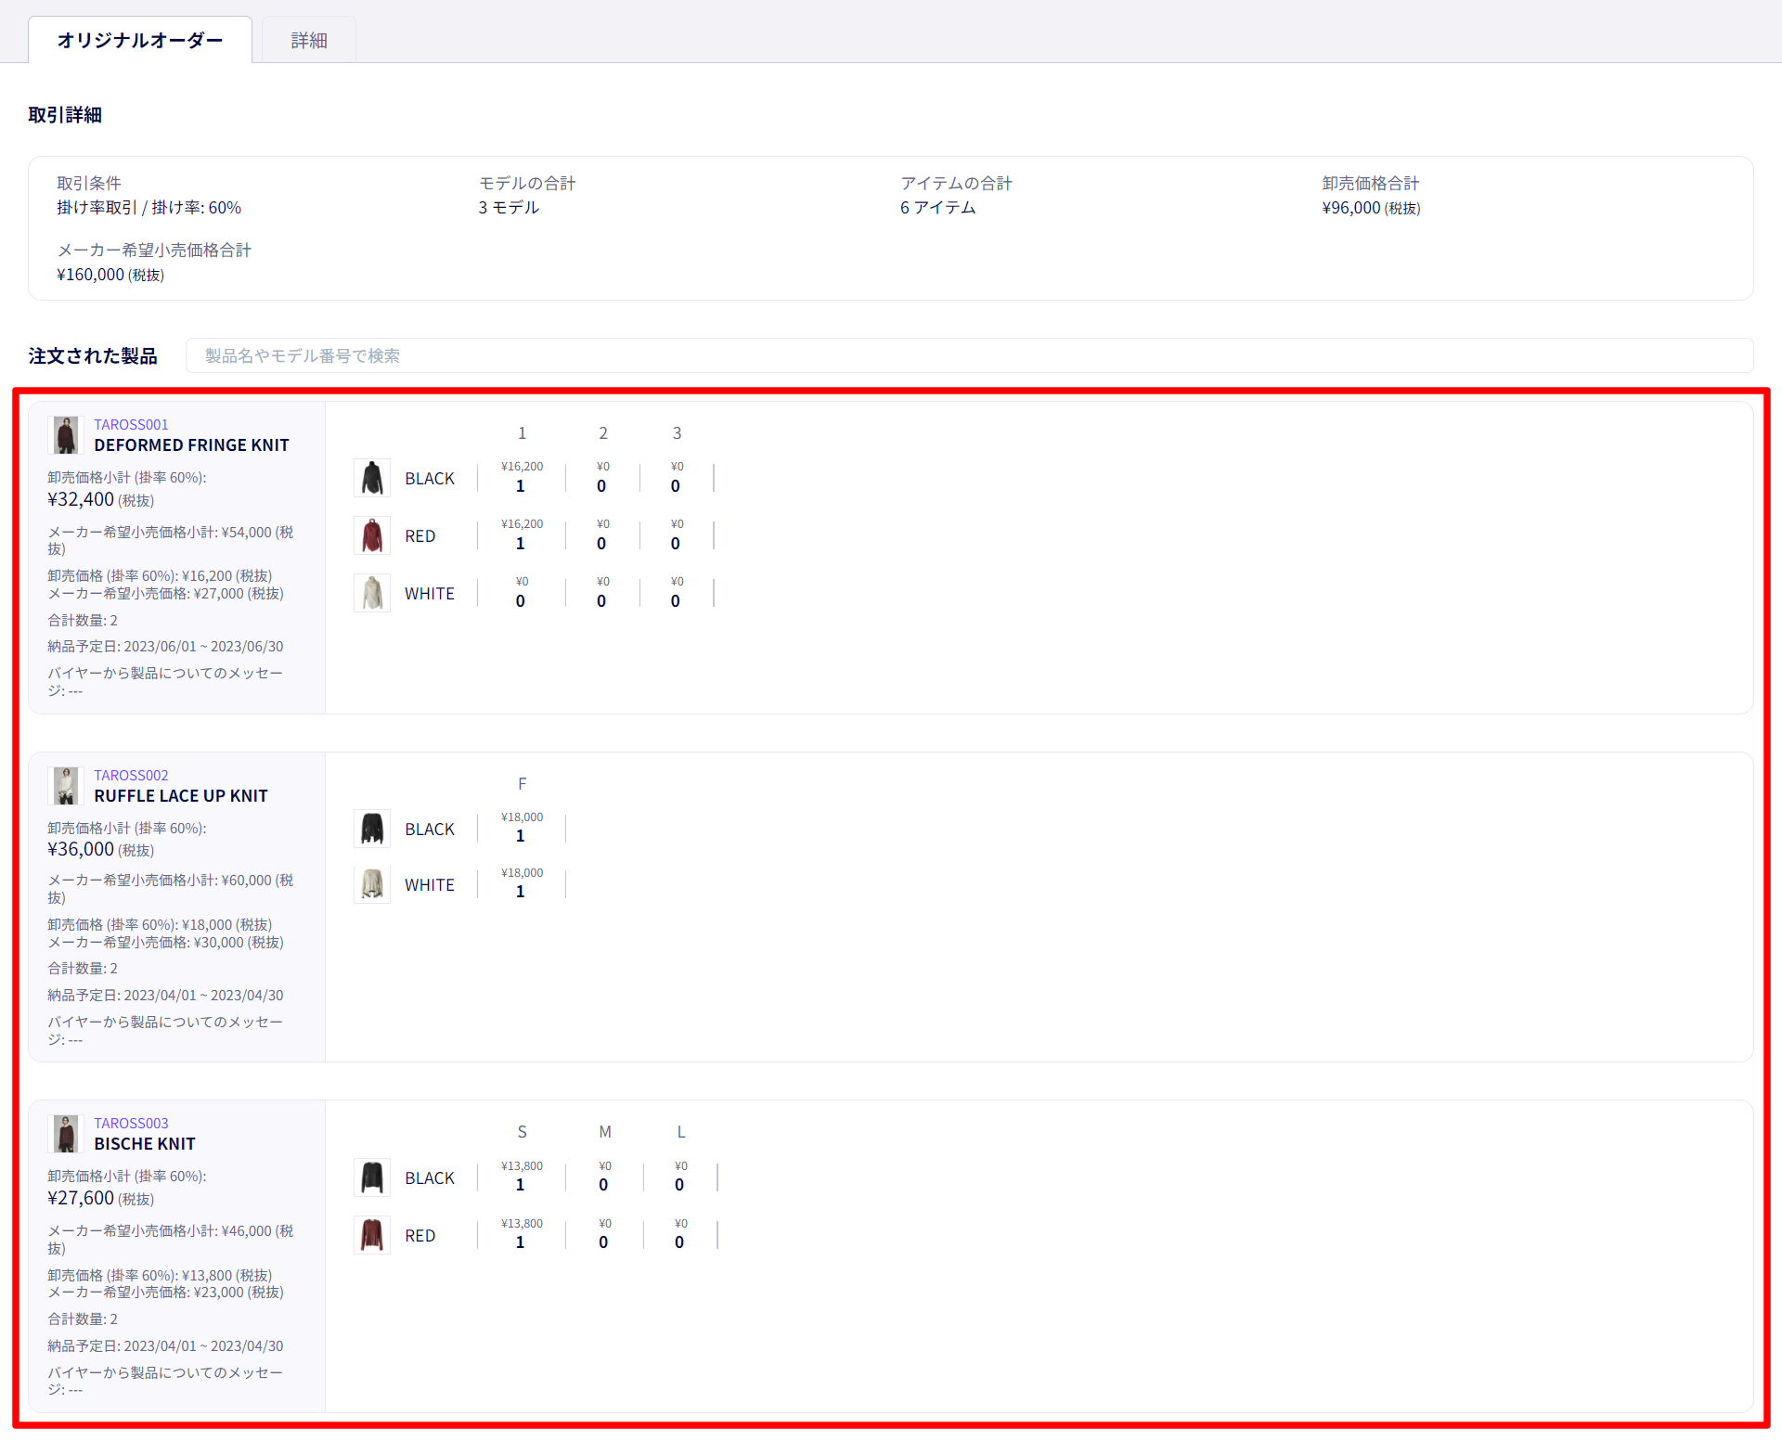
Task: Click the product search field
Action: coord(969,355)
